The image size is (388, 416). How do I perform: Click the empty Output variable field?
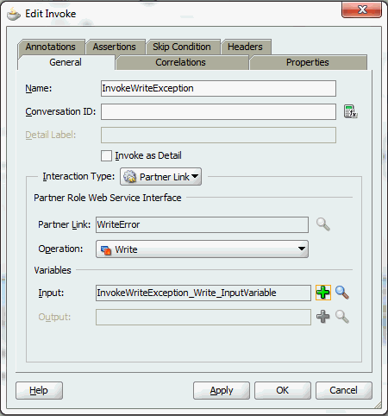[203, 317]
